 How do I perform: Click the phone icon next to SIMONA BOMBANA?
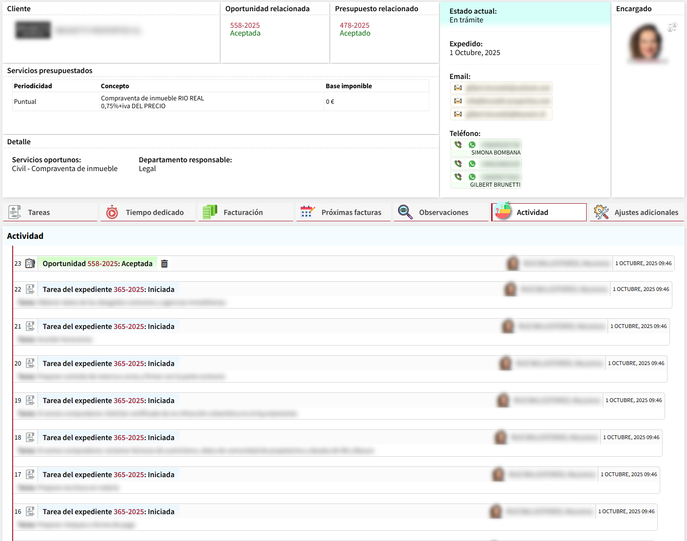tap(458, 145)
